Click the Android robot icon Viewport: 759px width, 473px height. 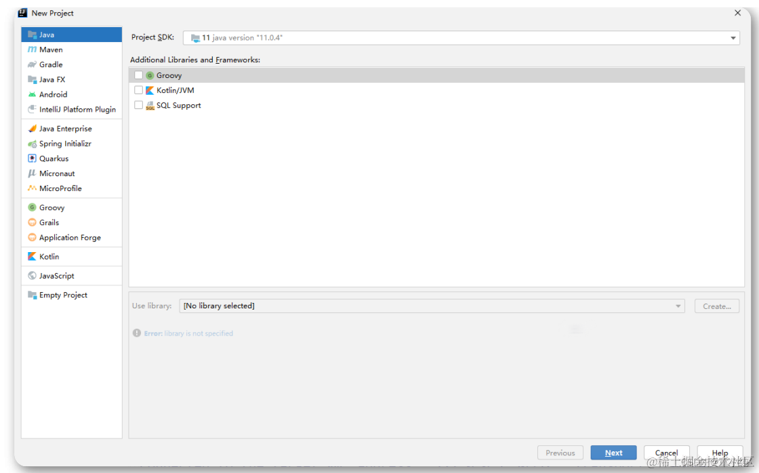pyautogui.click(x=32, y=94)
